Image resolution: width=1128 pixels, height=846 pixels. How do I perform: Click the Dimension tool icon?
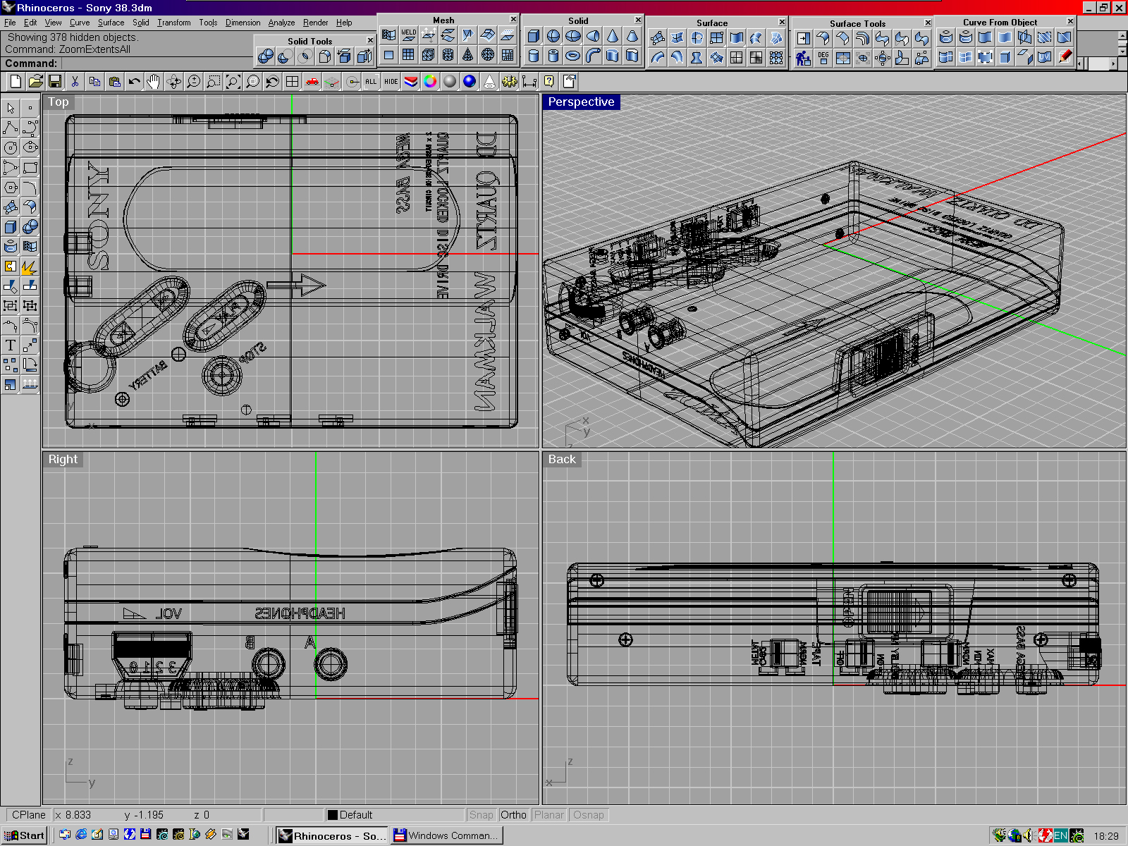point(529,82)
